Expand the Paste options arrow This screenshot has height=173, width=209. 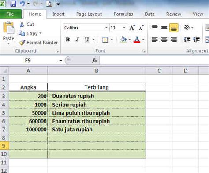(8, 43)
